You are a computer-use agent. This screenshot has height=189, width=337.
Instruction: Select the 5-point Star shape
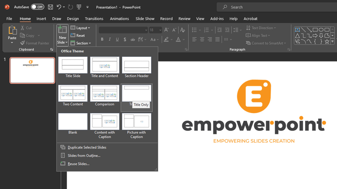point(327,41)
